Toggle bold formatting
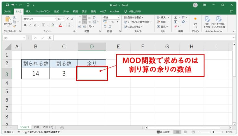This screenshot has width=238, height=136. 25,25
